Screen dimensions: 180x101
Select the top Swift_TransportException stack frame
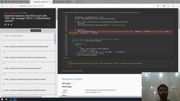28,39
